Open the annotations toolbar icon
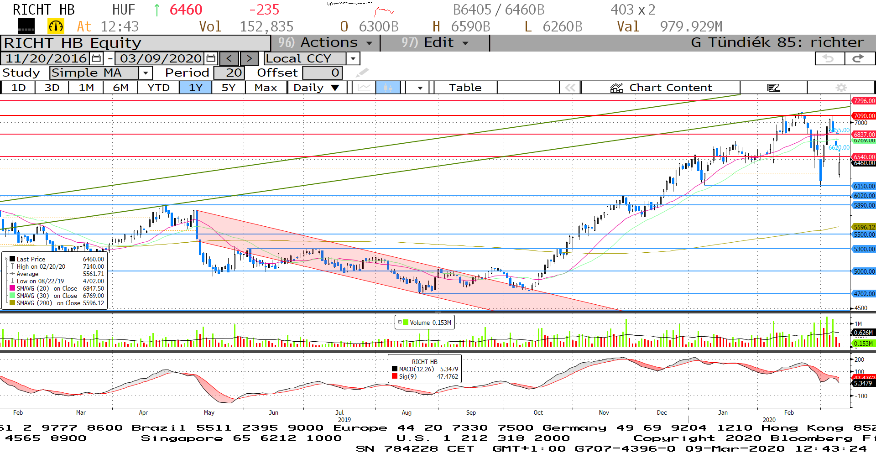The image size is (876, 474). tap(773, 88)
